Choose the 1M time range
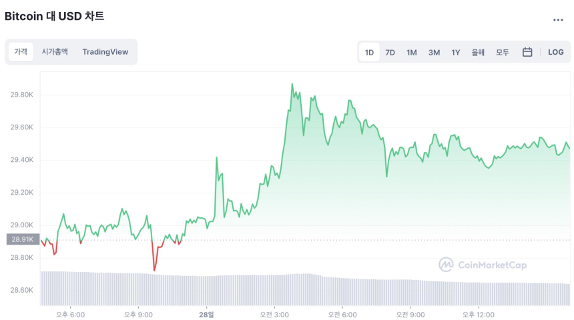 tap(412, 52)
